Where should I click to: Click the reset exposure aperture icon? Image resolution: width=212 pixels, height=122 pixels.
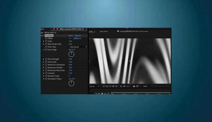tap(124, 86)
